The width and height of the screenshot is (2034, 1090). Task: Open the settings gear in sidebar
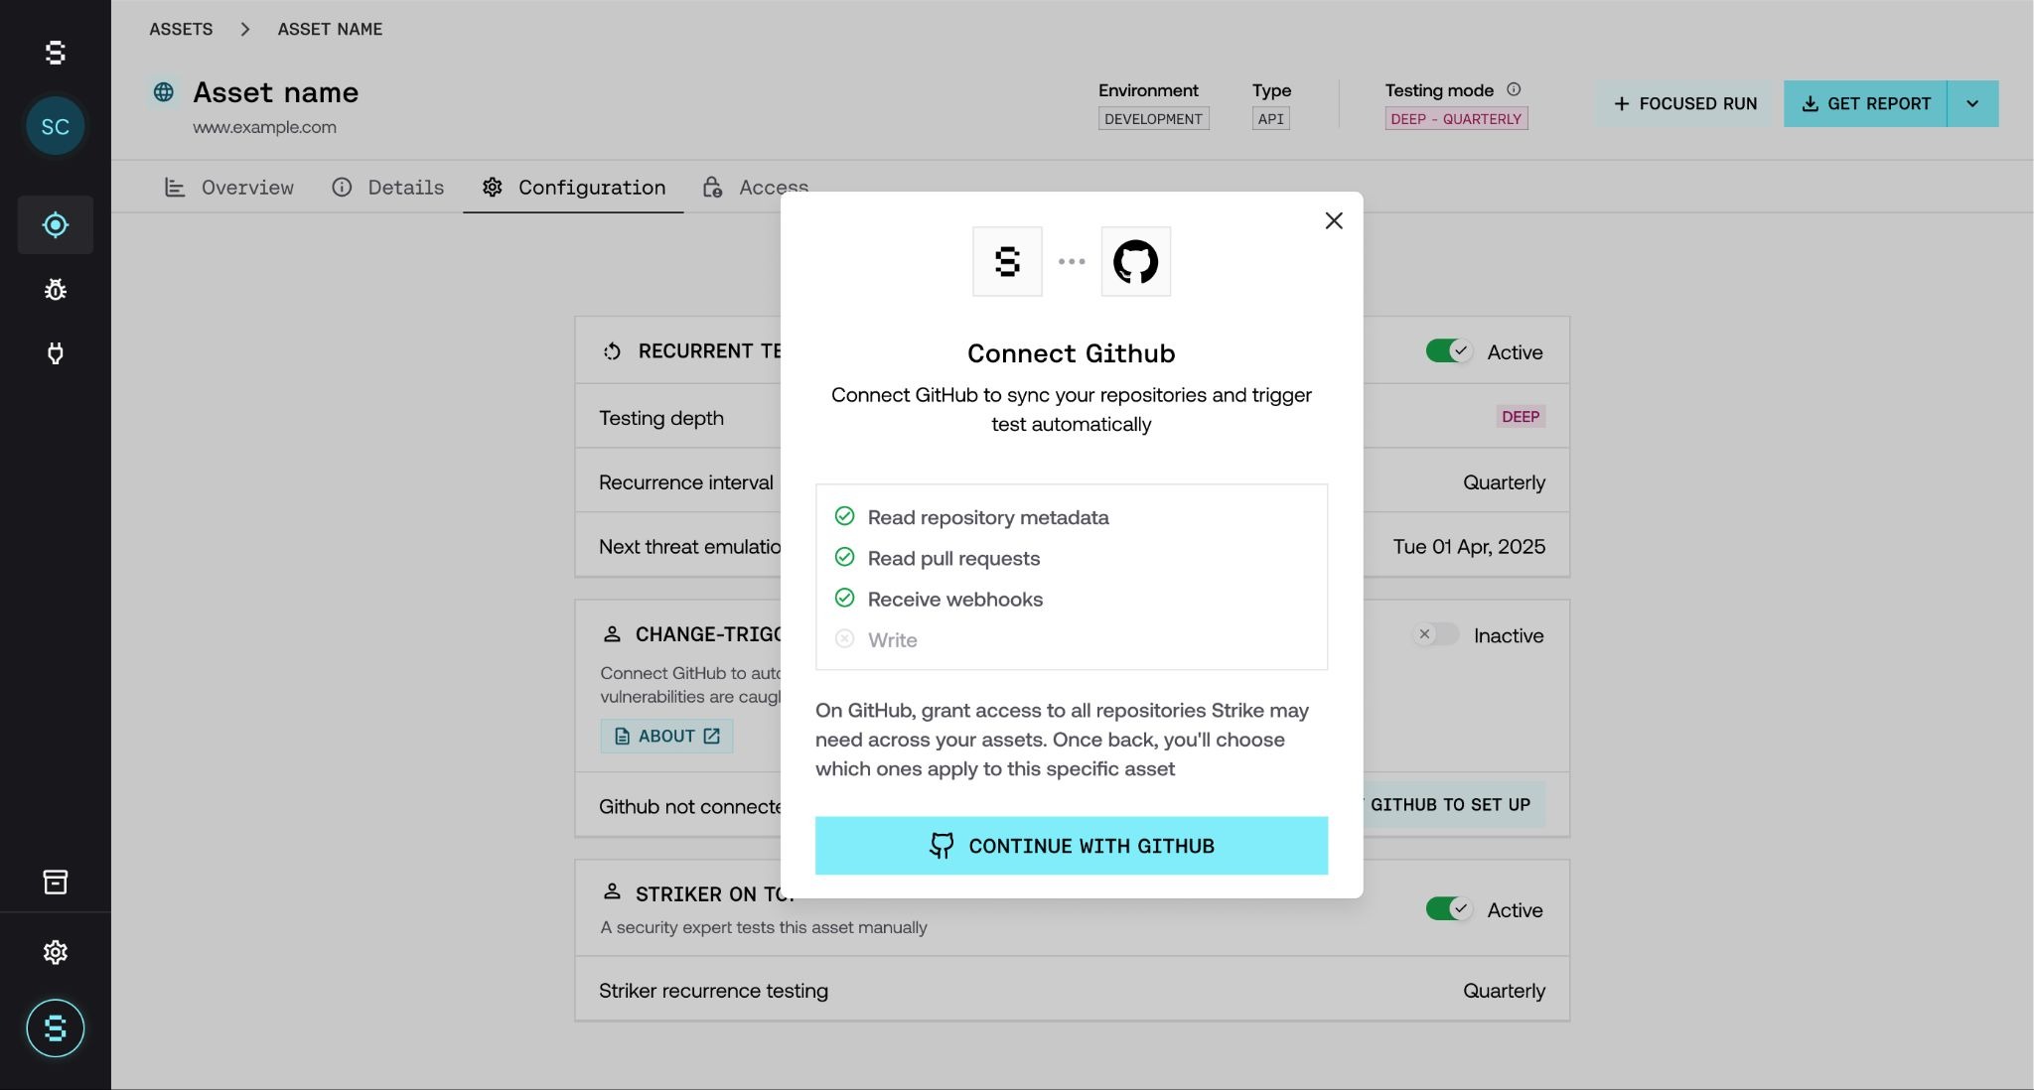pyautogui.click(x=56, y=952)
